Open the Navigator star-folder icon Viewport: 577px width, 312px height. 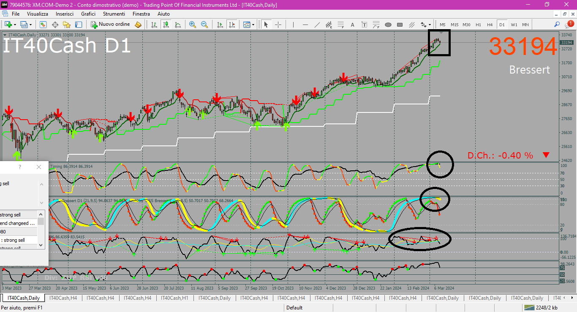coord(67,25)
